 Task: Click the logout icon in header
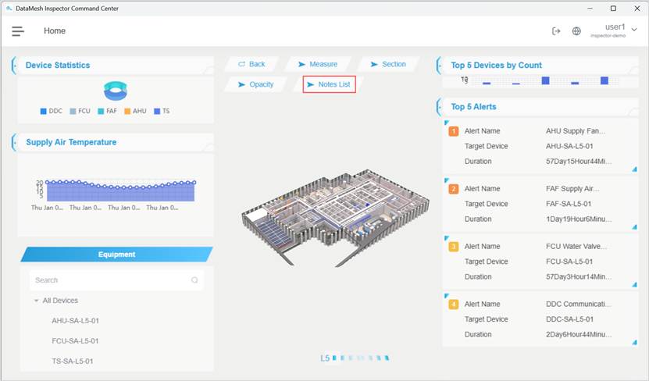click(x=556, y=31)
